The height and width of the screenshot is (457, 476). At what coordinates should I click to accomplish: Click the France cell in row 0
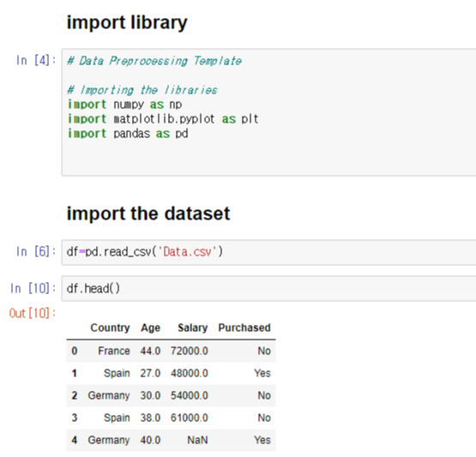click(x=114, y=351)
